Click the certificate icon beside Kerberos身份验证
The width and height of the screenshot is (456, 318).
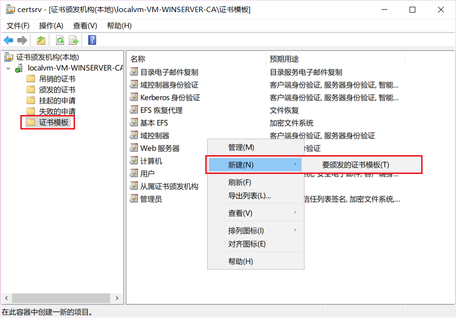pos(133,97)
